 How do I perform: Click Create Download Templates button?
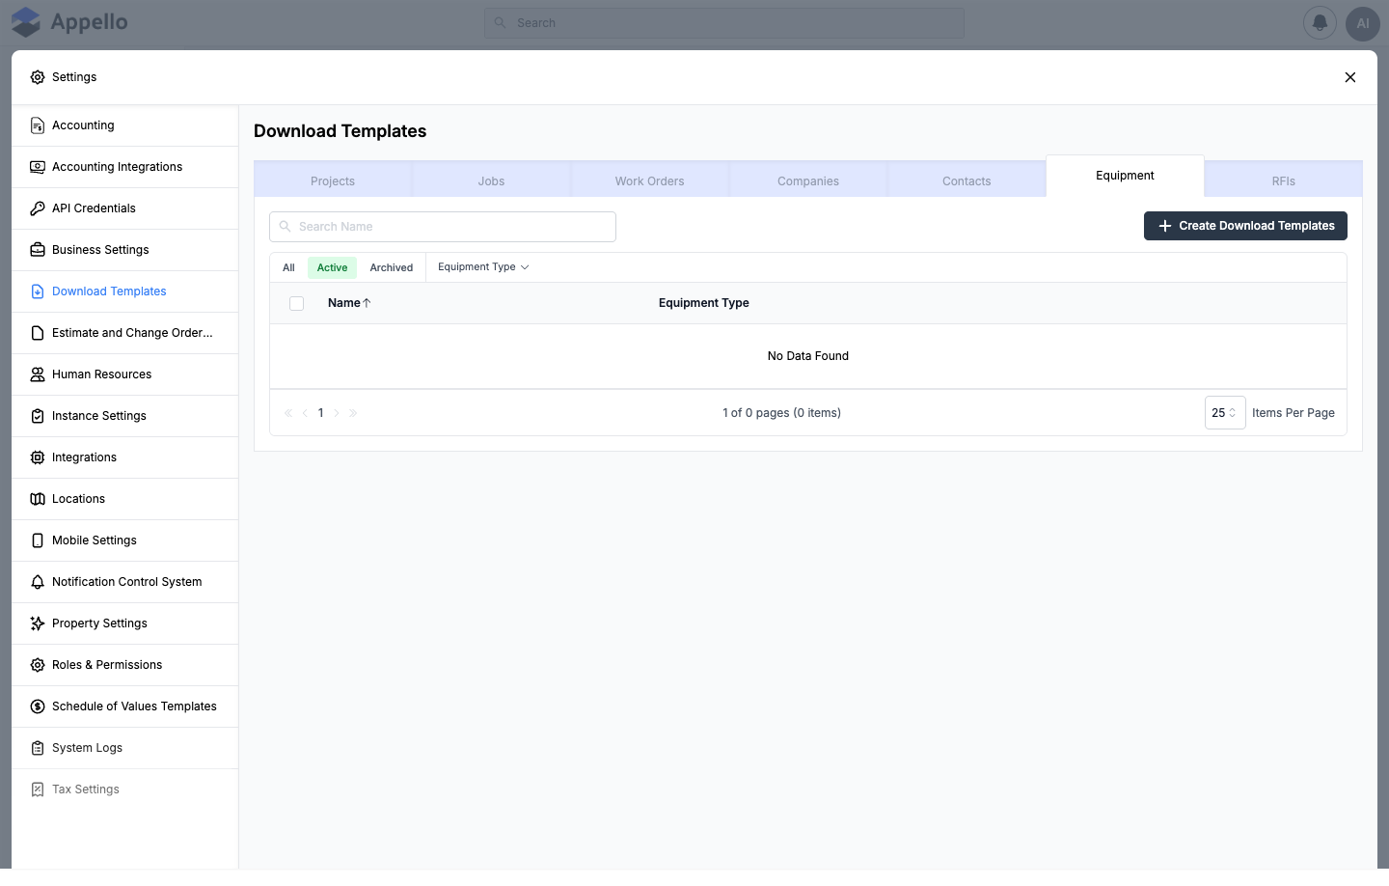[1245, 226]
